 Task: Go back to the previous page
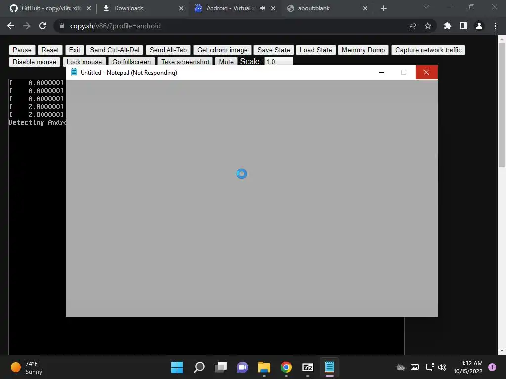pyautogui.click(x=11, y=26)
